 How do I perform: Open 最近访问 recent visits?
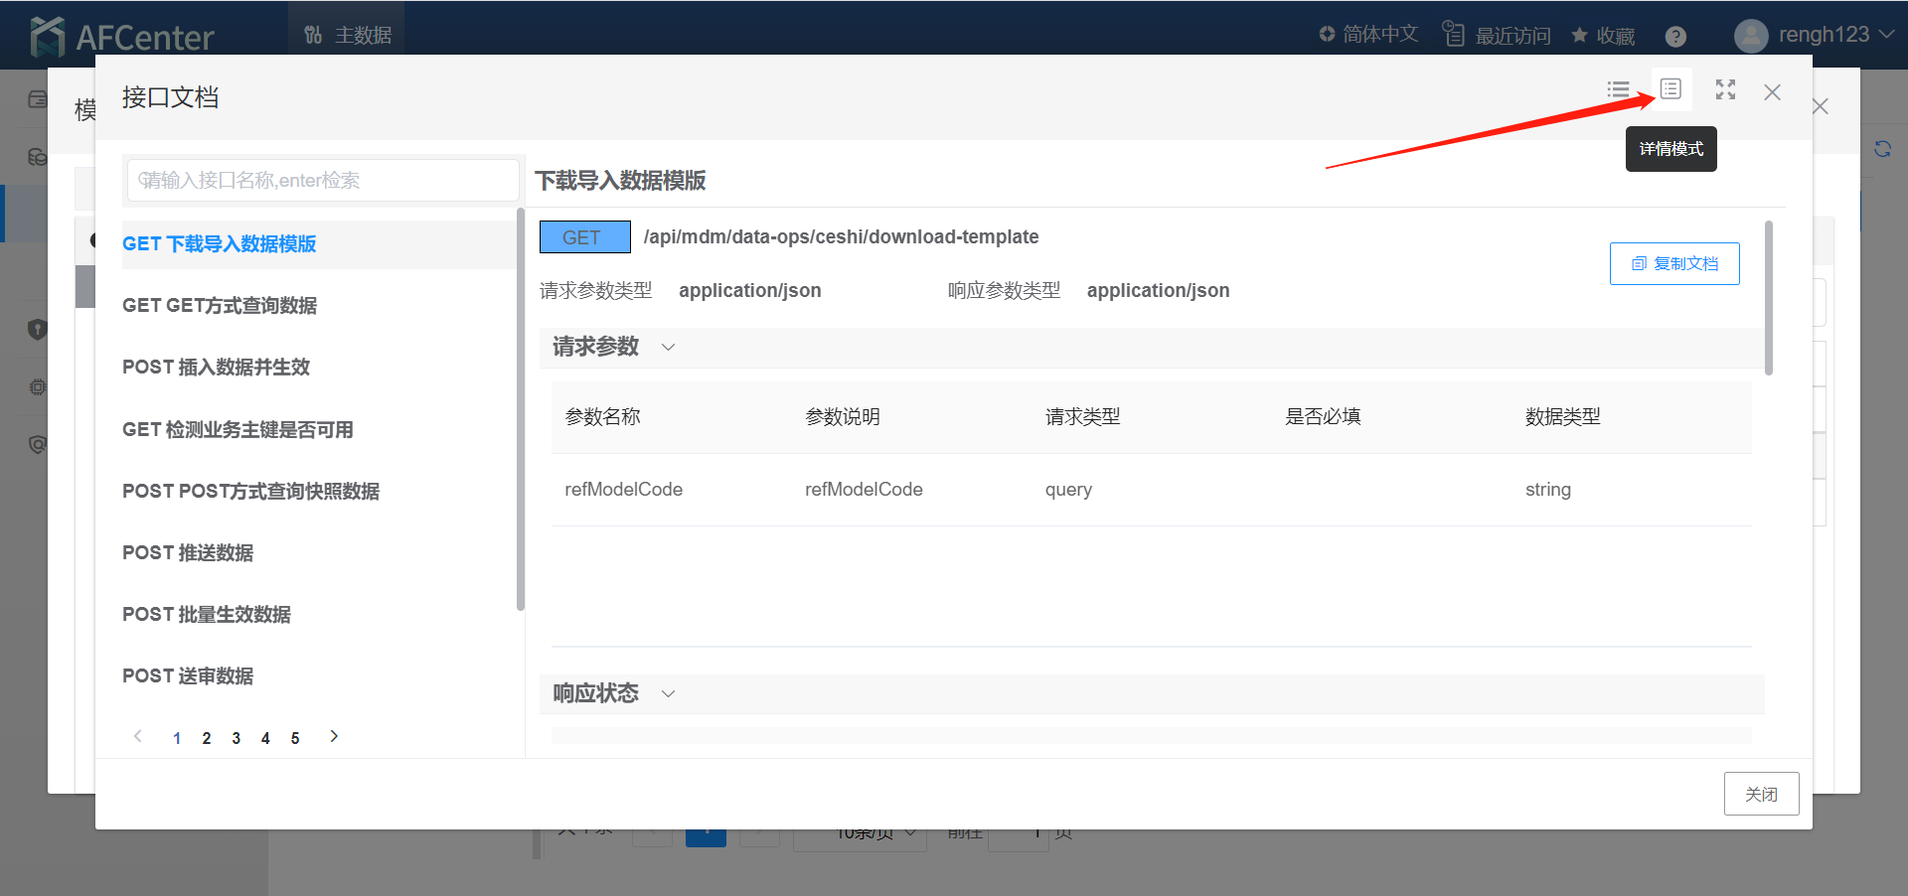pyautogui.click(x=1497, y=36)
